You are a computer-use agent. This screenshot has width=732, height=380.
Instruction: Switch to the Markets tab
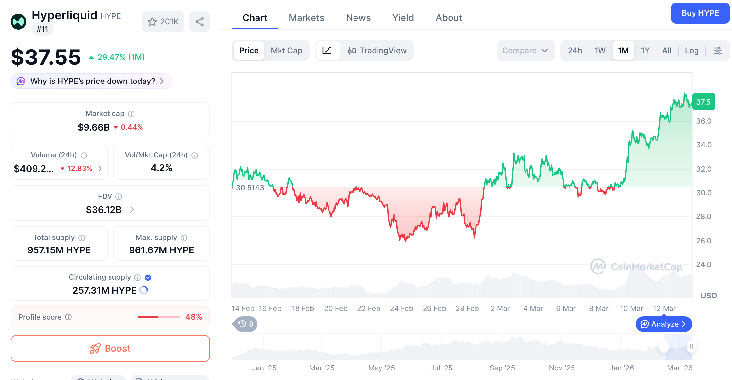(306, 18)
